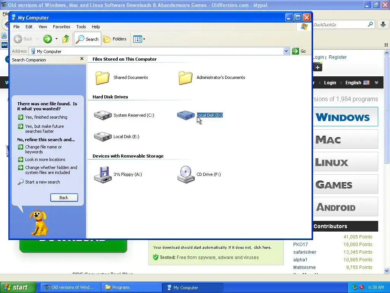The height and width of the screenshot is (293, 390).
Task: Close the Search Companion pane
Action: coord(82,59)
